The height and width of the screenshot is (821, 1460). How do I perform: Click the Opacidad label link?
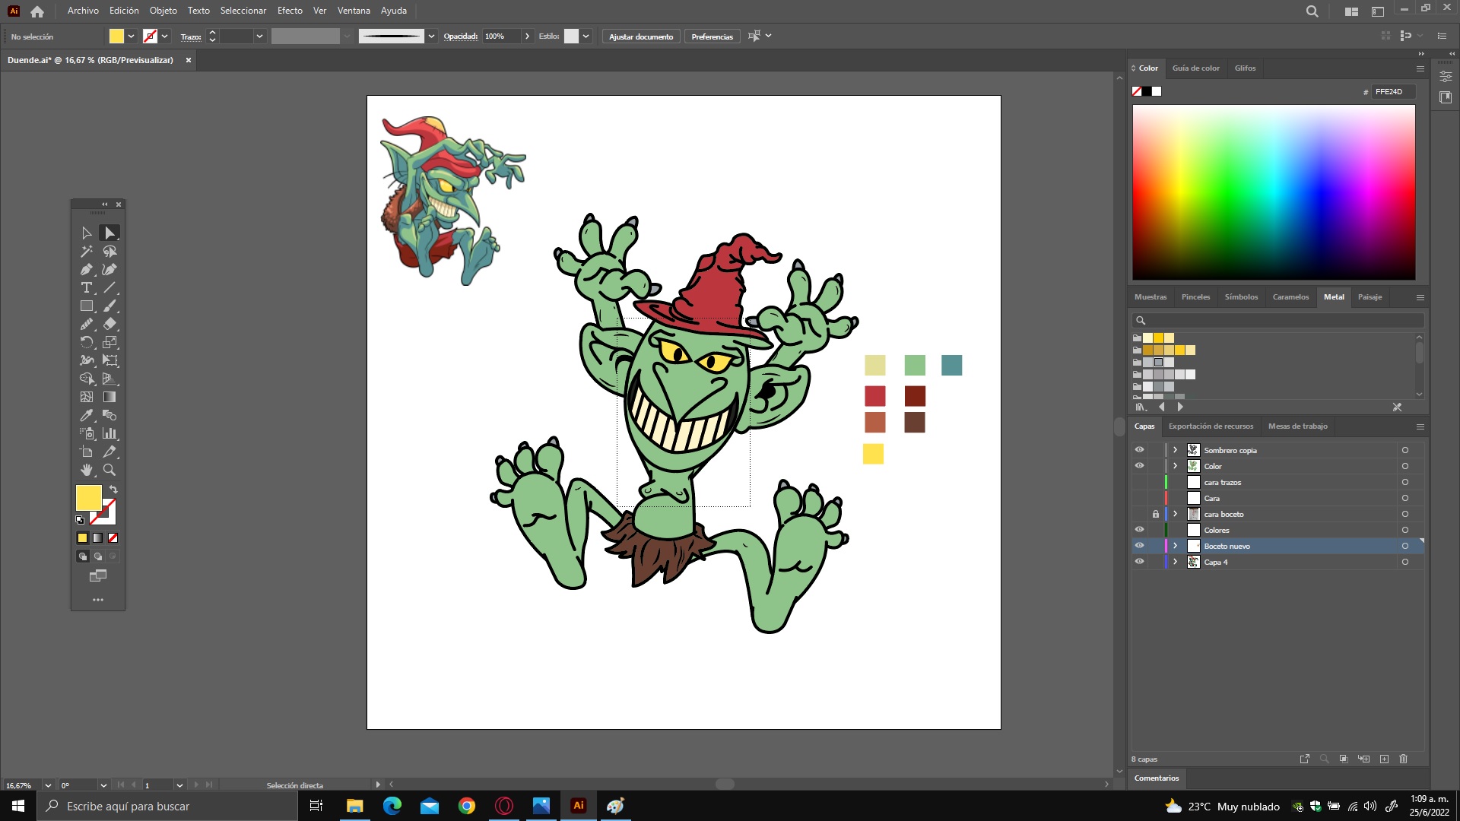click(461, 36)
